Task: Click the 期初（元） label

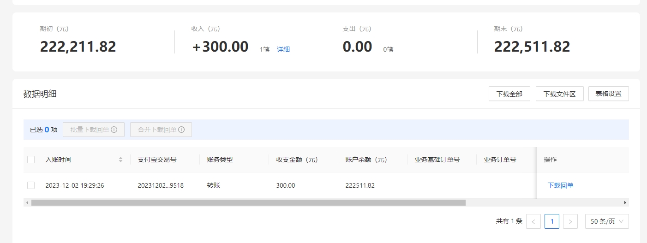Action: (54, 29)
